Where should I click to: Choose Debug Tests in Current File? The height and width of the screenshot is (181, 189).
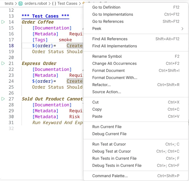click(136, 166)
